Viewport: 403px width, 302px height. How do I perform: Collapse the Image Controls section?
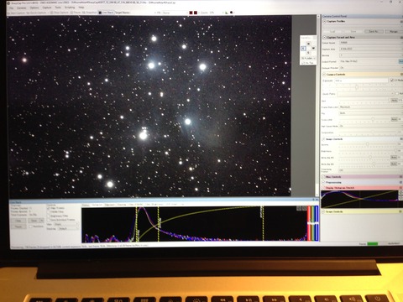click(x=323, y=139)
